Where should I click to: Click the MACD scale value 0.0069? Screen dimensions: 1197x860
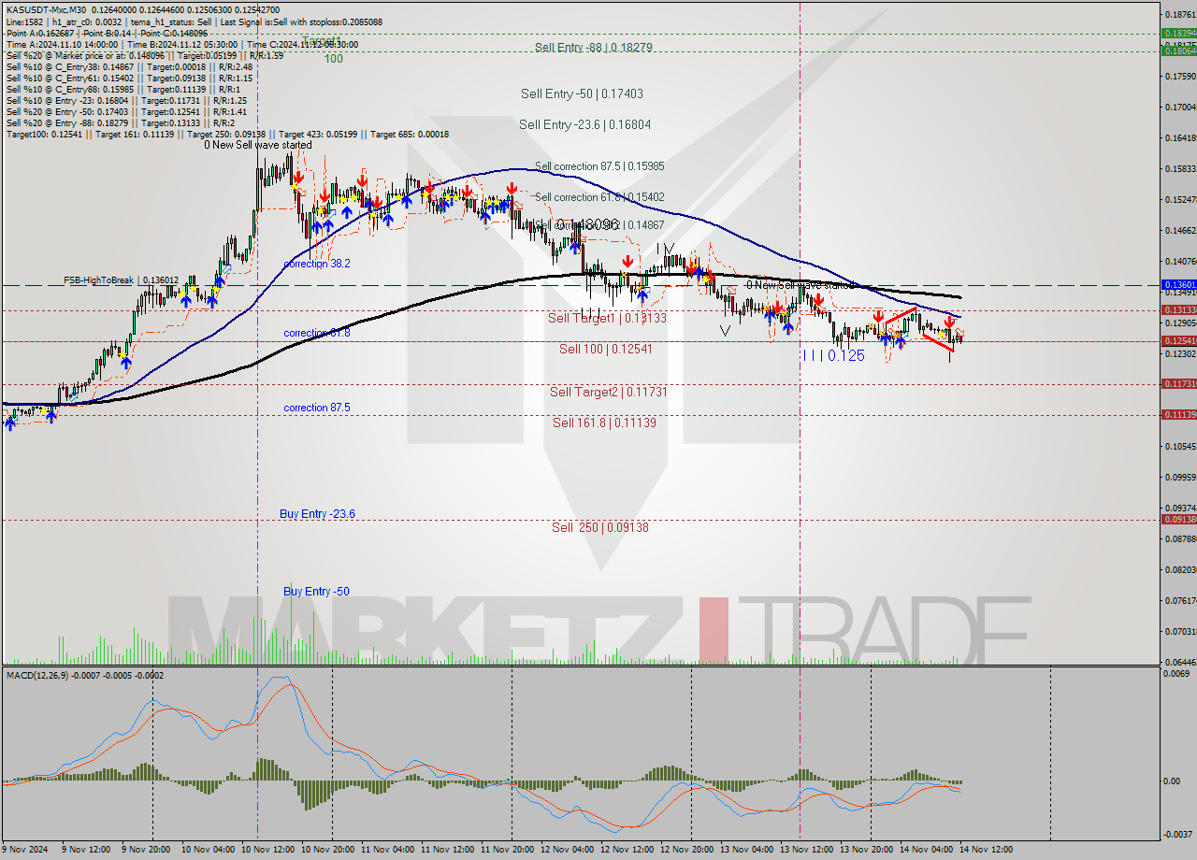(x=1176, y=673)
